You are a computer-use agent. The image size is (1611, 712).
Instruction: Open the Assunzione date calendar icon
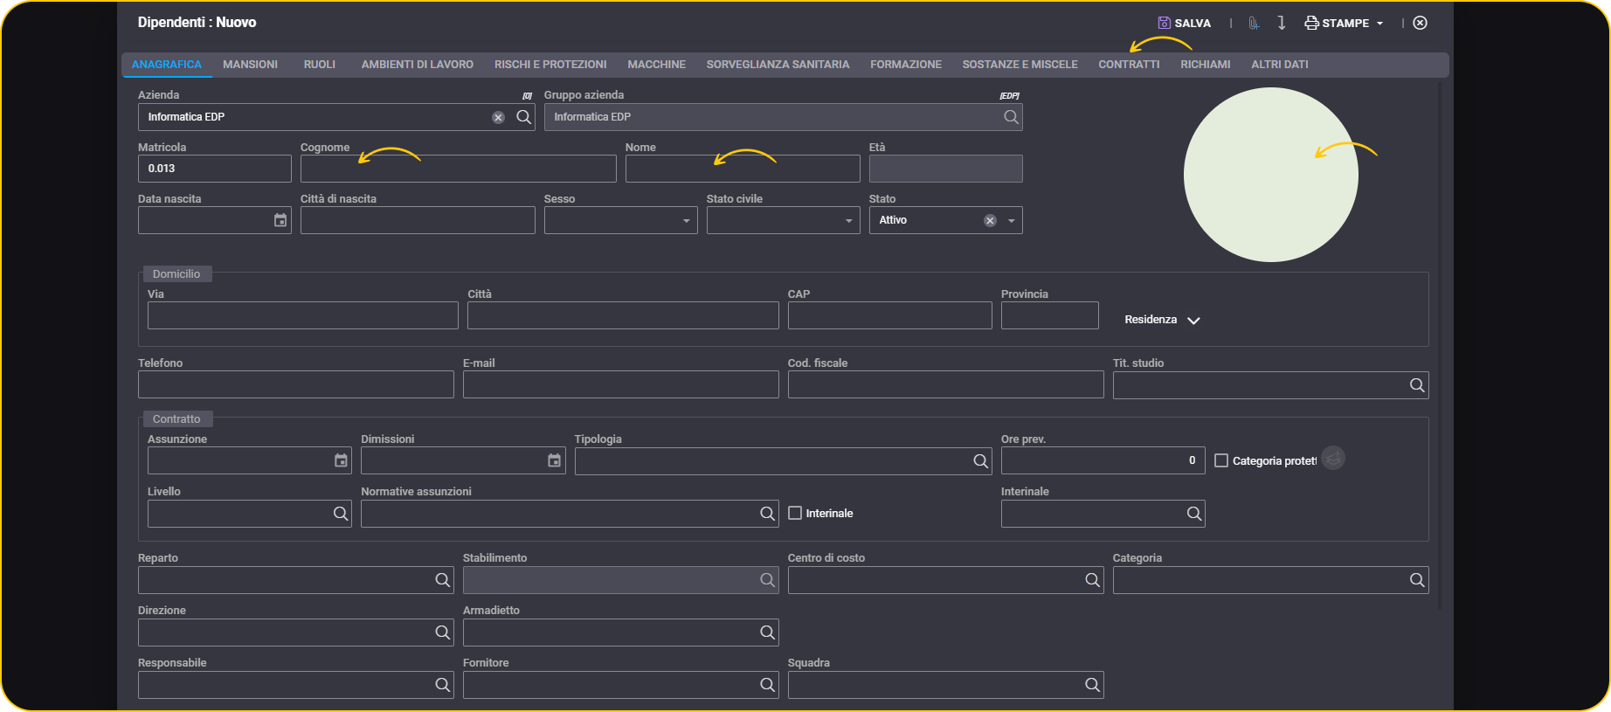tap(341, 460)
